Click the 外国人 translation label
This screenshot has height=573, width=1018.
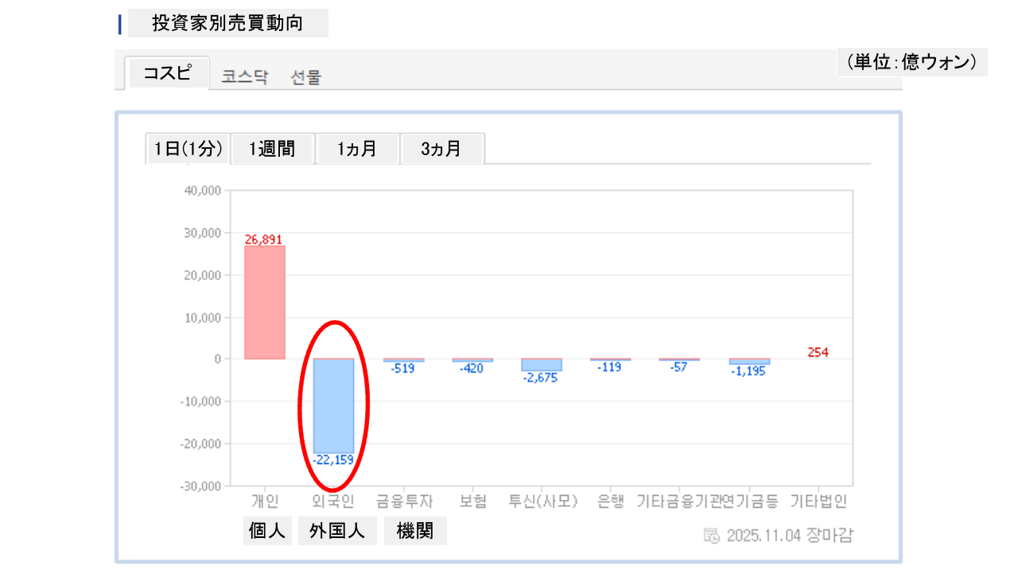[x=337, y=532]
